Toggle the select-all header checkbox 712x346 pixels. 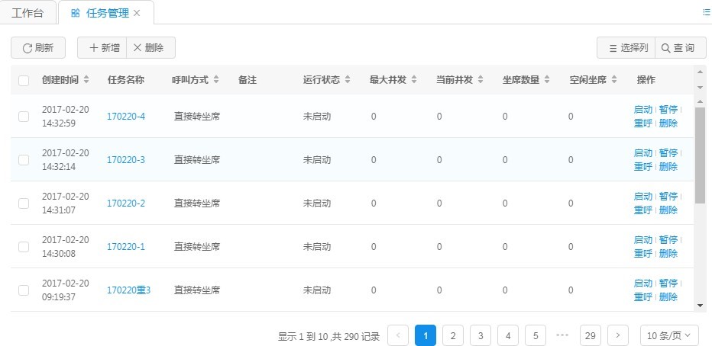click(x=24, y=81)
